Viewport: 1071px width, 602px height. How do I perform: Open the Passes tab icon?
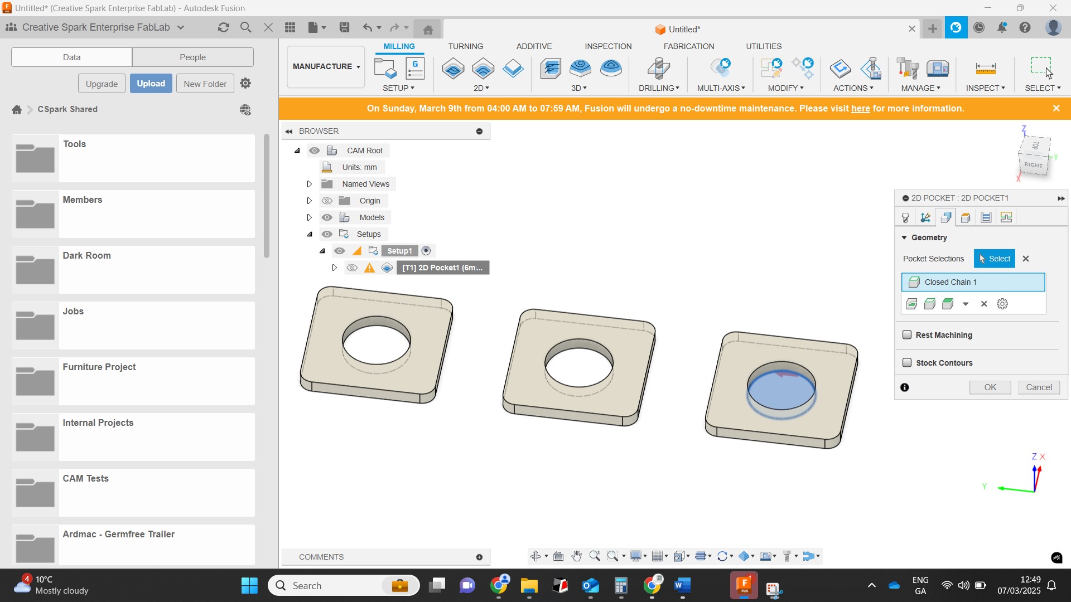(986, 217)
